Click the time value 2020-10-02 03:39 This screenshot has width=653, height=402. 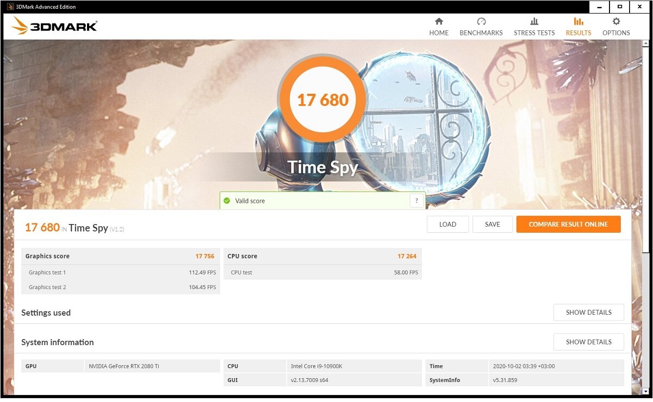524,366
